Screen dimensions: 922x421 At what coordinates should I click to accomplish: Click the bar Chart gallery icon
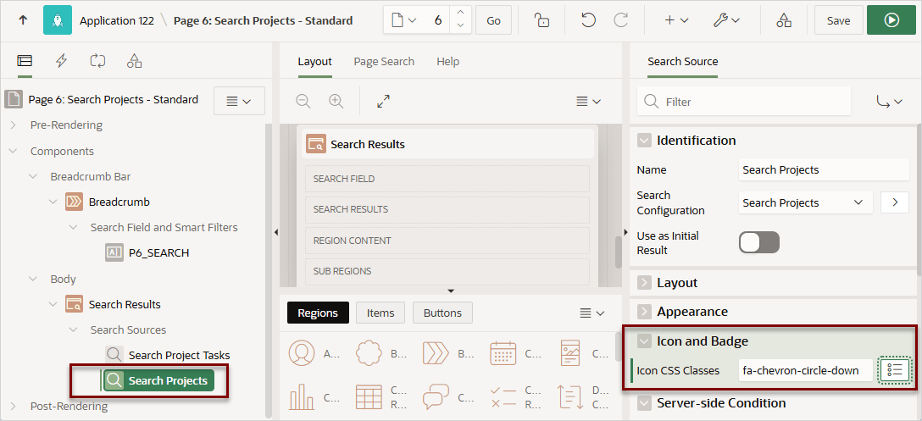(302, 397)
